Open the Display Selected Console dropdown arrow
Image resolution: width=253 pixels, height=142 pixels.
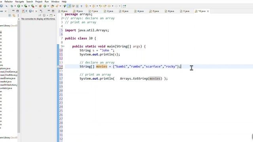click(47, 15)
